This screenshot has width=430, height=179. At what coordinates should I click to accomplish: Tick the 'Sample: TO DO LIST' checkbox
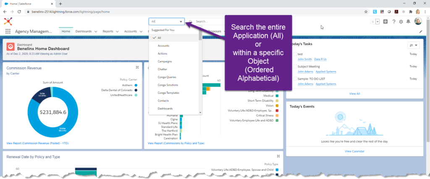tap(295, 79)
